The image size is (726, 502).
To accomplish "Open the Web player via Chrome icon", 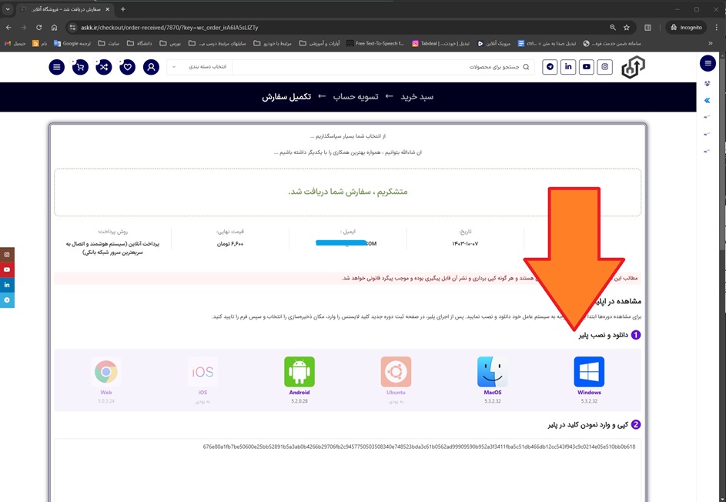I will click(105, 373).
